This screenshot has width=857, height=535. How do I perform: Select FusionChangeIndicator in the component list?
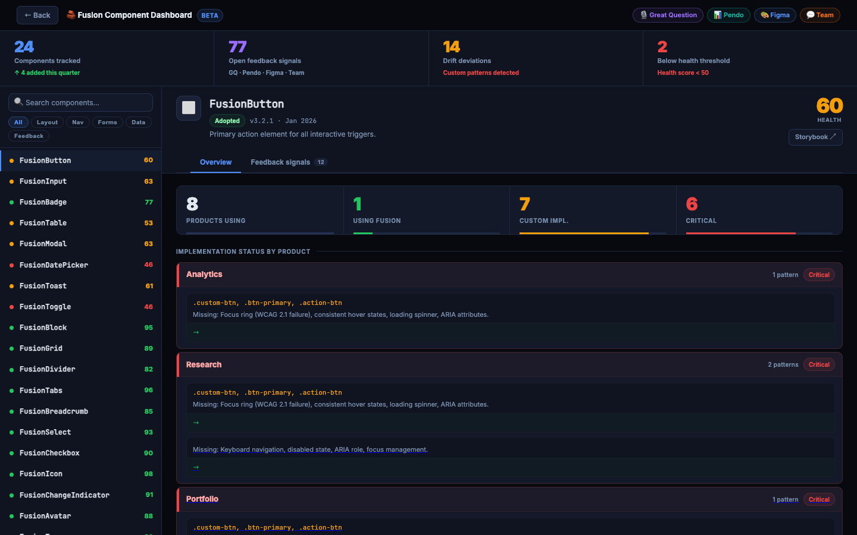tap(81, 495)
